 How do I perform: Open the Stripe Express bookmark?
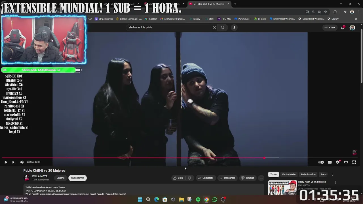click(104, 19)
